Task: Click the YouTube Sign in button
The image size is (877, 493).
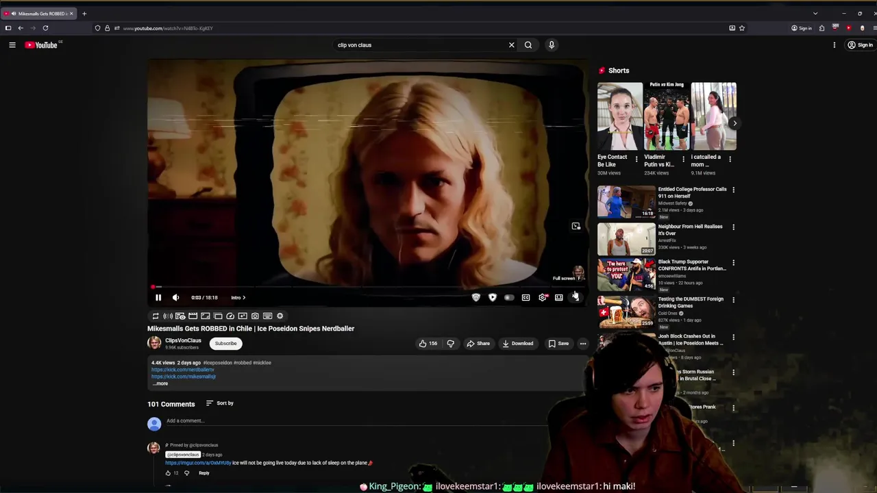Action: 861,45
